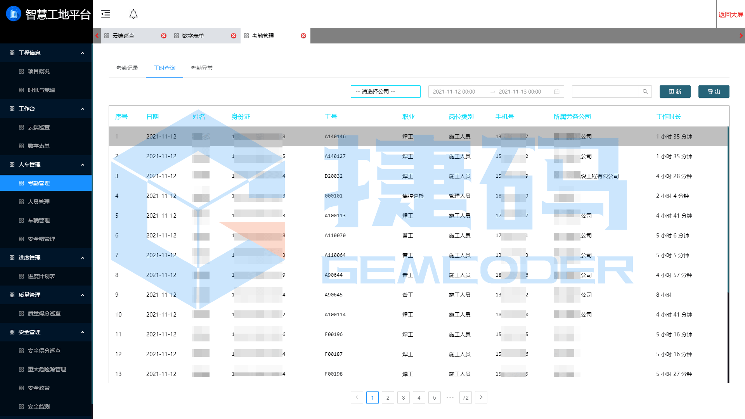Image resolution: width=745 pixels, height=419 pixels.
Task: Click the search magnifier icon
Action: [x=645, y=92]
